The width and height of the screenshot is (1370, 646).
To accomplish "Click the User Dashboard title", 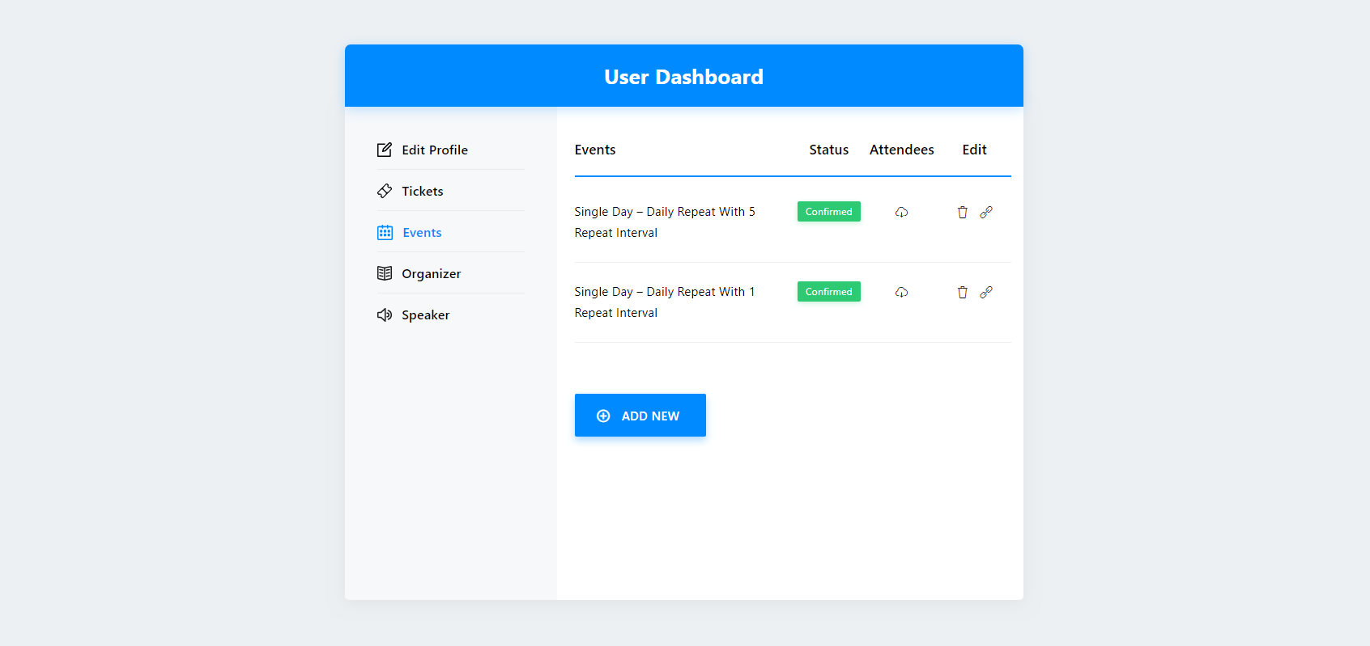I will pyautogui.click(x=684, y=77).
